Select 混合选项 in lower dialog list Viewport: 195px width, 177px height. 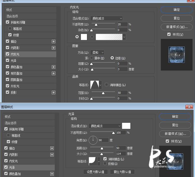pyautogui.click(x=29, y=123)
